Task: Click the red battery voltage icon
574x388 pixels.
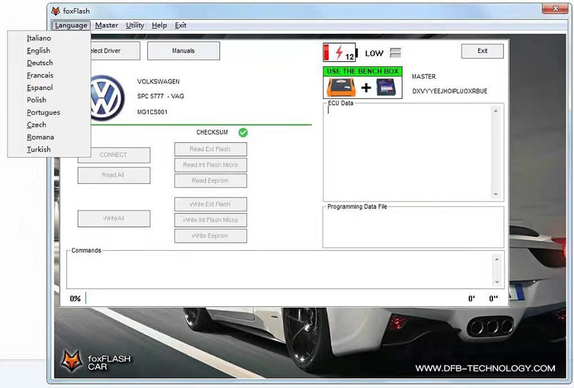Action: click(339, 53)
